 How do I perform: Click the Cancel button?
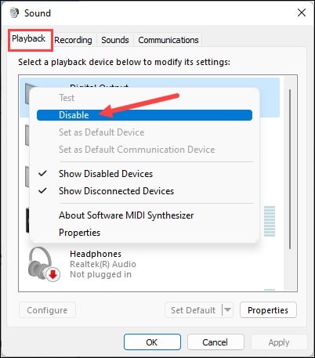click(215, 342)
